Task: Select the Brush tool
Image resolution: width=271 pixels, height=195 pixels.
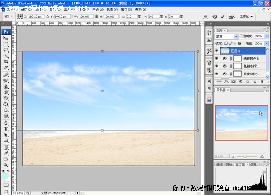Action: [5, 81]
